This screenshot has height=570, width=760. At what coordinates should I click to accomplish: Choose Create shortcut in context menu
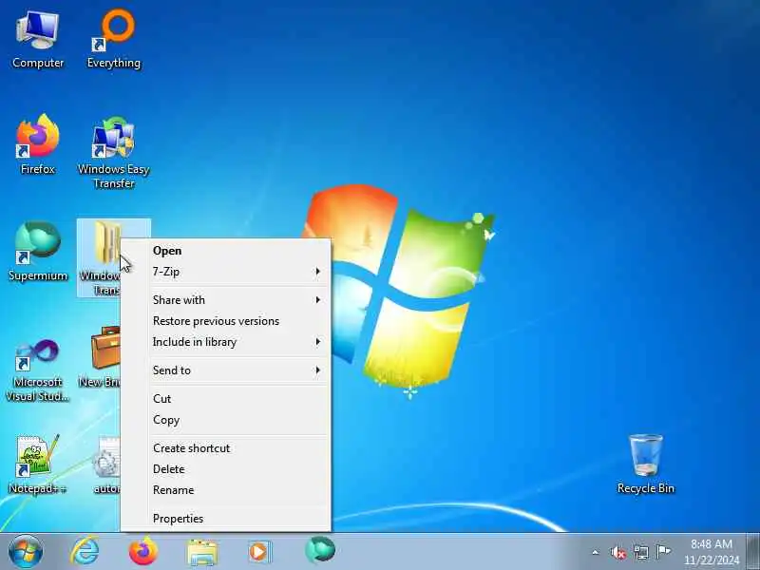click(x=226, y=448)
